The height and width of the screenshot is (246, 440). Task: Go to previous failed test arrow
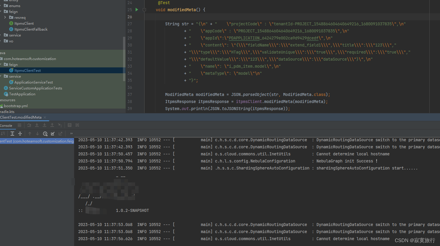coord(30,134)
